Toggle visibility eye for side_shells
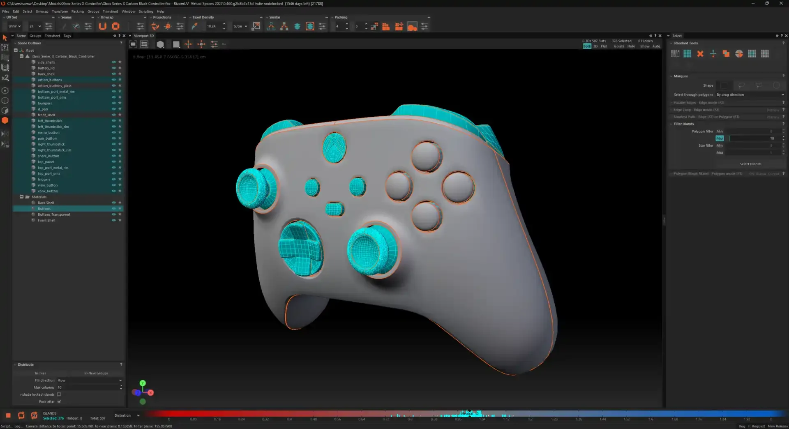 tap(114, 62)
